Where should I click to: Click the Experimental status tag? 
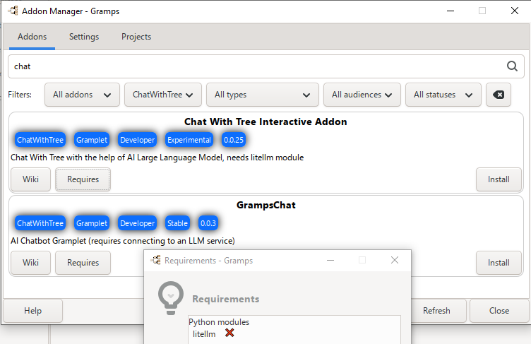click(x=189, y=140)
